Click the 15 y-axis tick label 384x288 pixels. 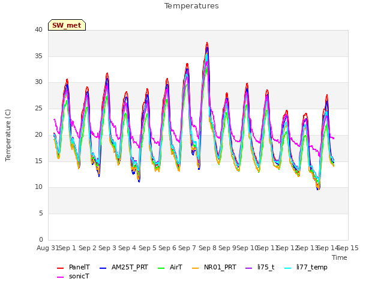coord(38,161)
